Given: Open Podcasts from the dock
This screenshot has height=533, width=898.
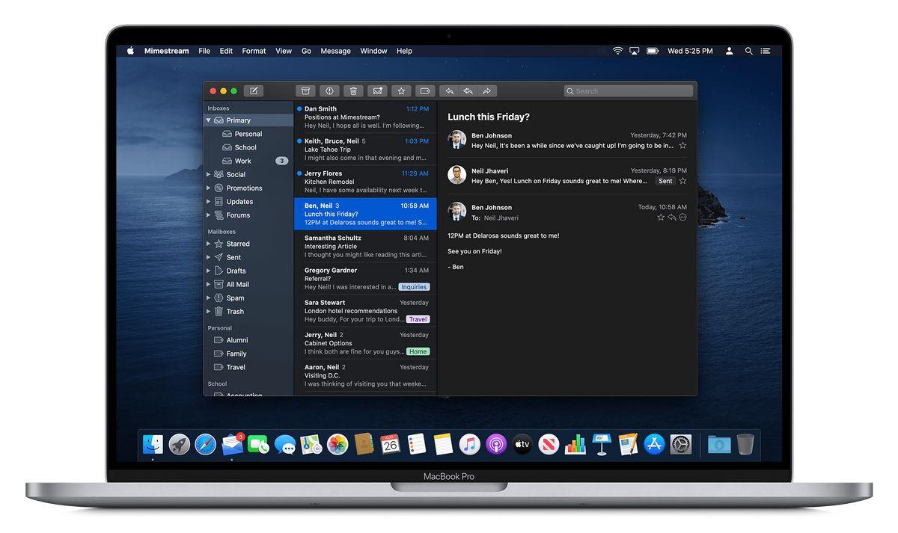Looking at the screenshot, I should [x=496, y=445].
